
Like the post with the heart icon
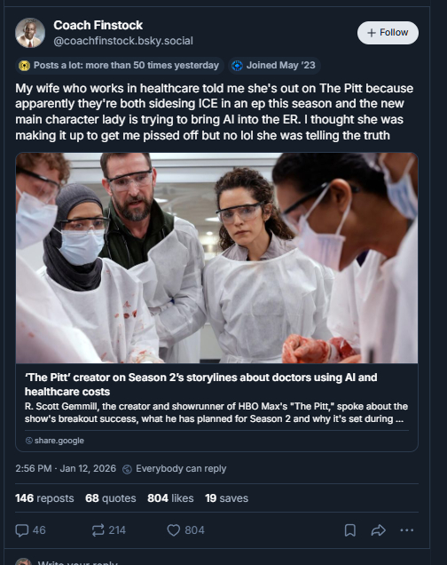pyautogui.click(x=173, y=530)
